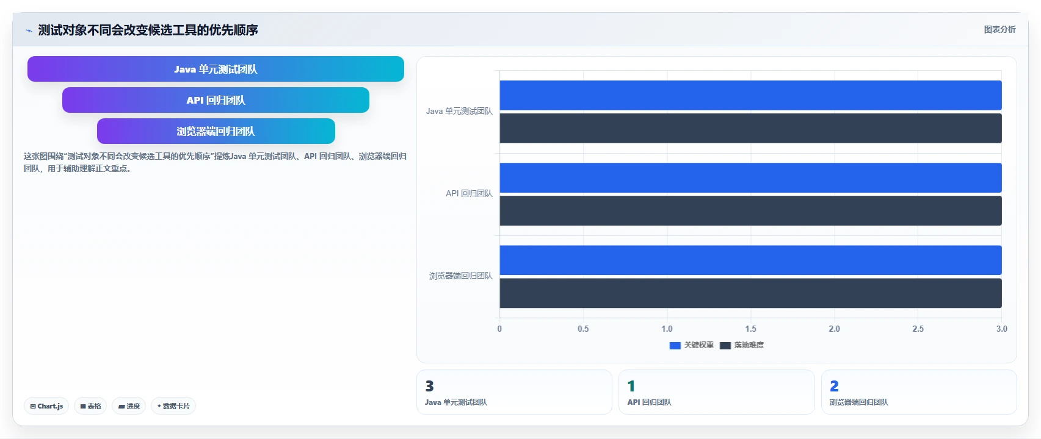Select the Java 单元测试团队 gradient bar
Screen dimensions: 1041x439
click(x=216, y=69)
